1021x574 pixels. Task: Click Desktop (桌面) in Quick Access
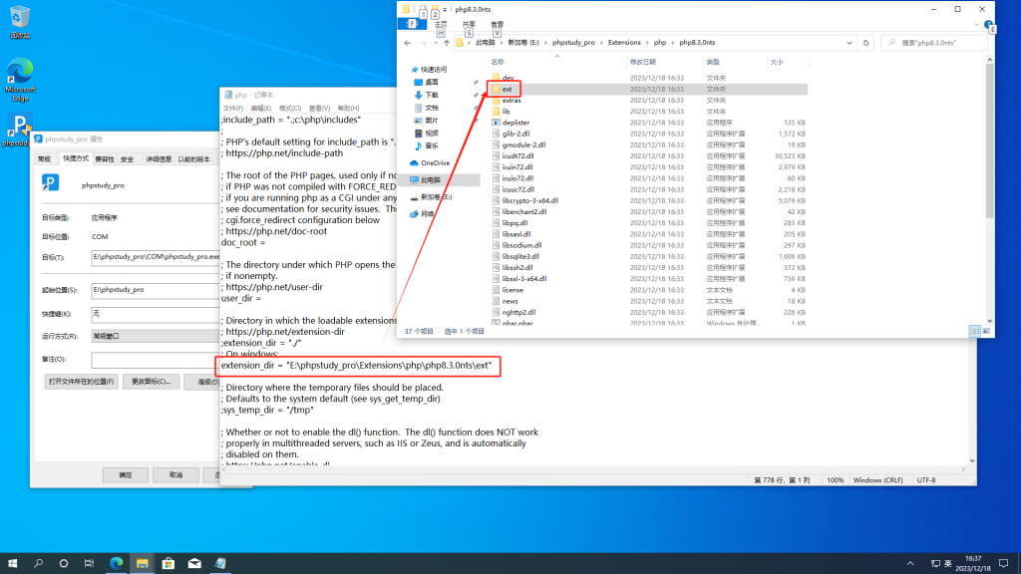point(432,82)
